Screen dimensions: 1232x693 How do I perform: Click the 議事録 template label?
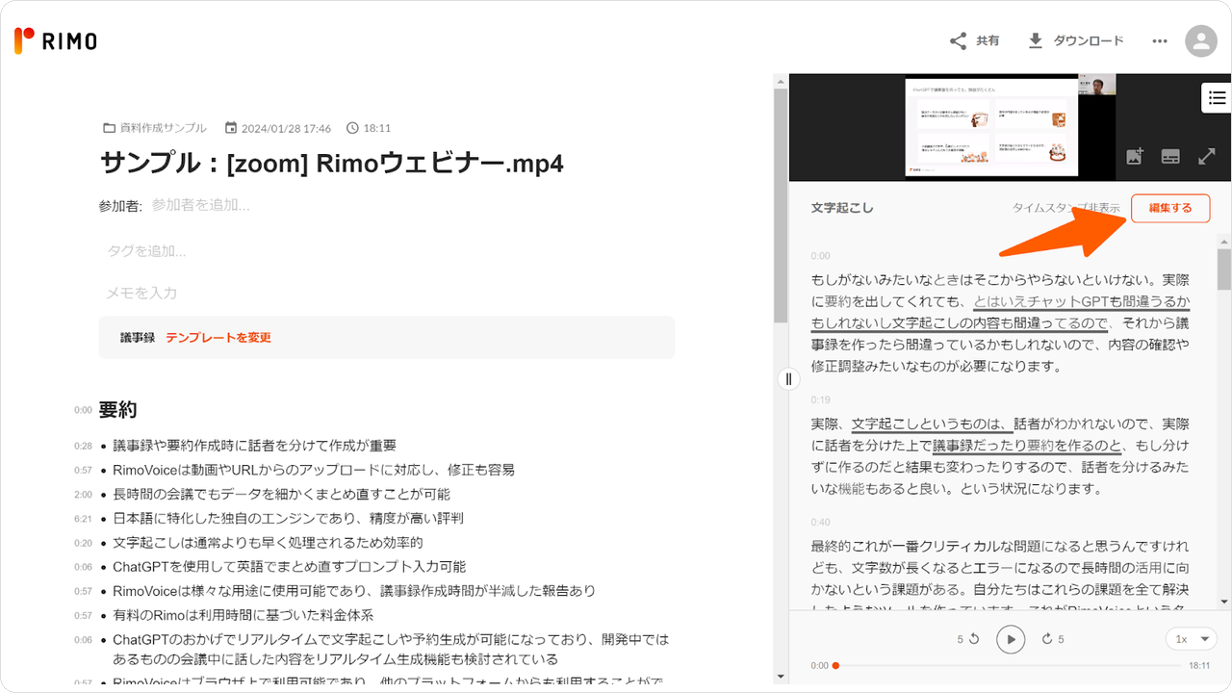[138, 338]
